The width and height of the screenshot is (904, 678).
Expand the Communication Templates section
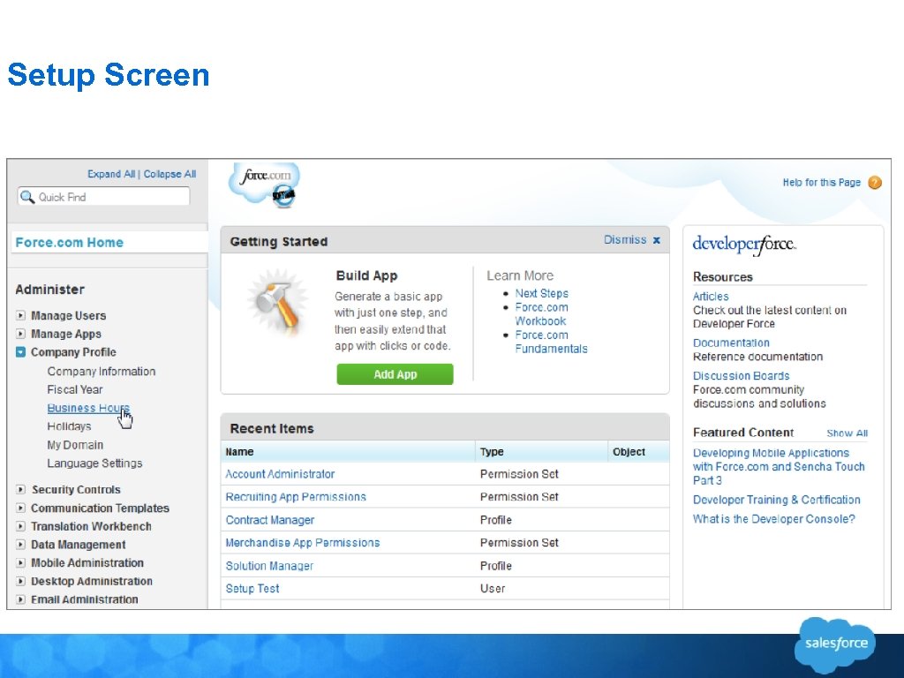pyautogui.click(x=21, y=508)
